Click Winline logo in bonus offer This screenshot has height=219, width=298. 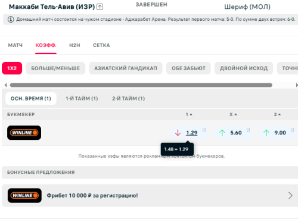(24, 195)
